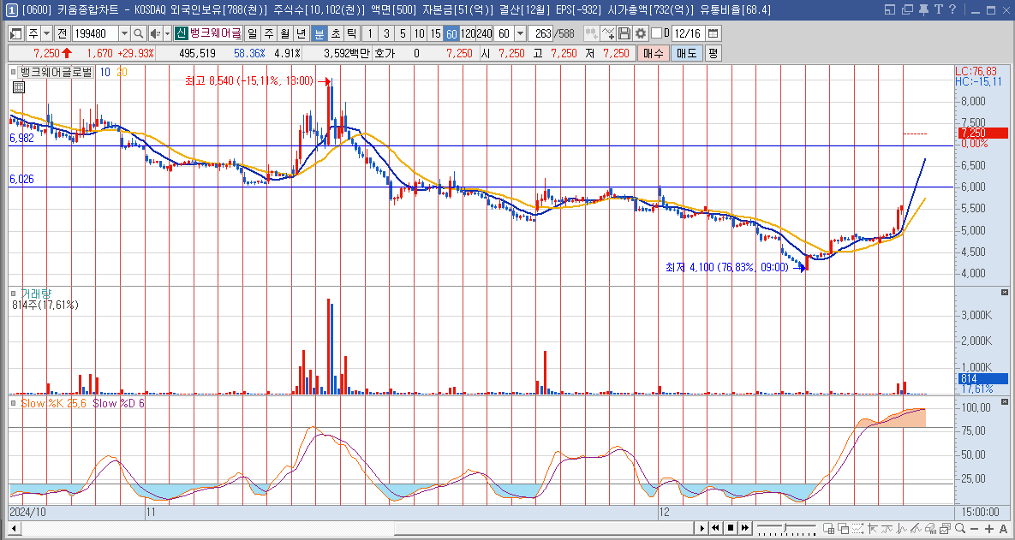Image resolution: width=1015 pixels, height=540 pixels.
Task: Click the 평 button
Action: click(x=713, y=53)
